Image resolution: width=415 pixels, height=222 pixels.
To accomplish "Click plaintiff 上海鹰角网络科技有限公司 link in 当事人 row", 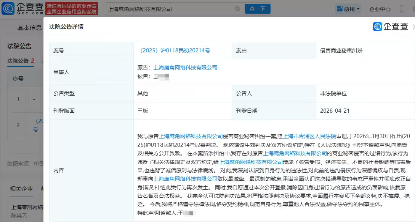I will 185,68.
